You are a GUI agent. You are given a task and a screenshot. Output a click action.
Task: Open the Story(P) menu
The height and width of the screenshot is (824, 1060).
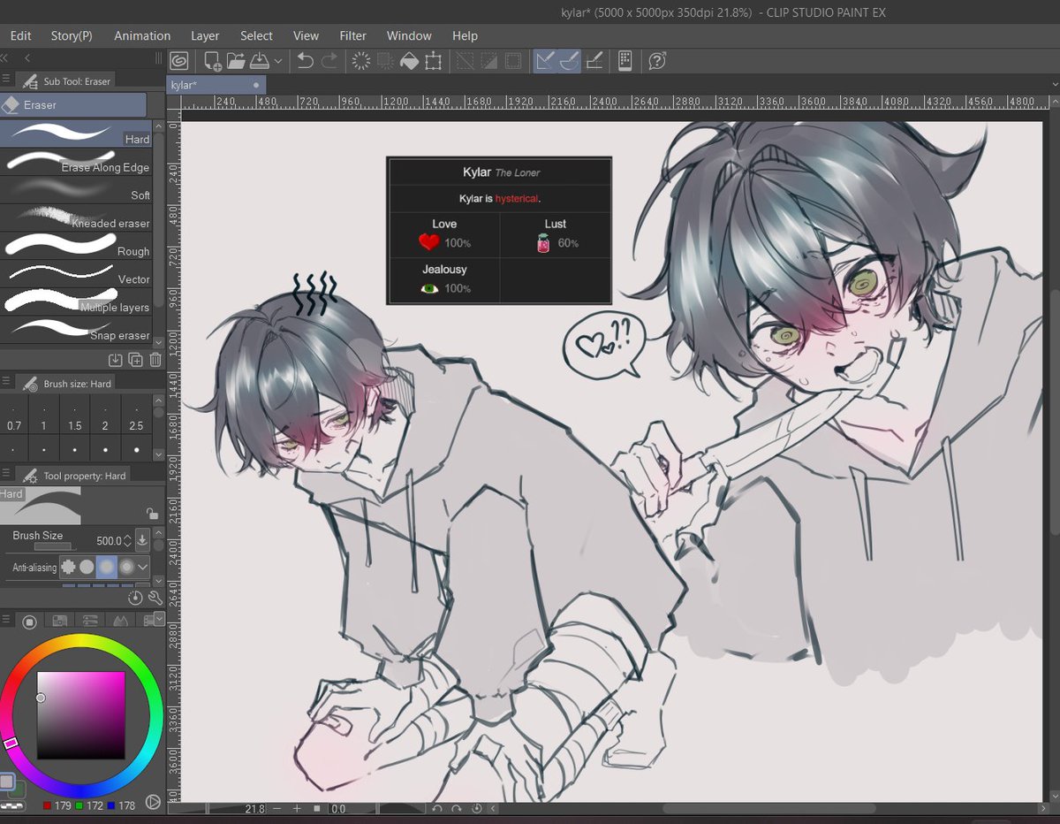72,35
